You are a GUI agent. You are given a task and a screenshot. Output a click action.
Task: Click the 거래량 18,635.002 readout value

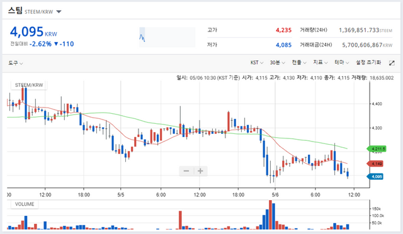tap(382, 78)
